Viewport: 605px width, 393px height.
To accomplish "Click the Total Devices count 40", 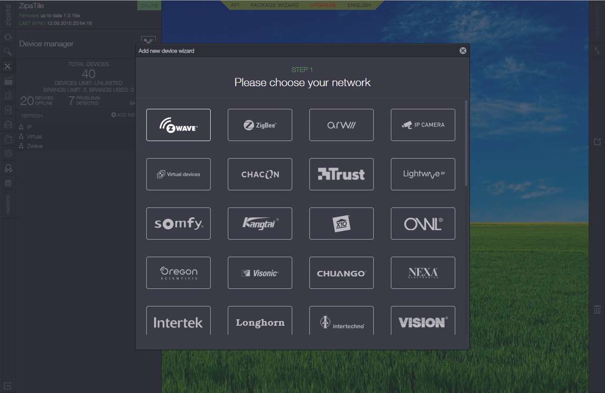I will coord(88,73).
